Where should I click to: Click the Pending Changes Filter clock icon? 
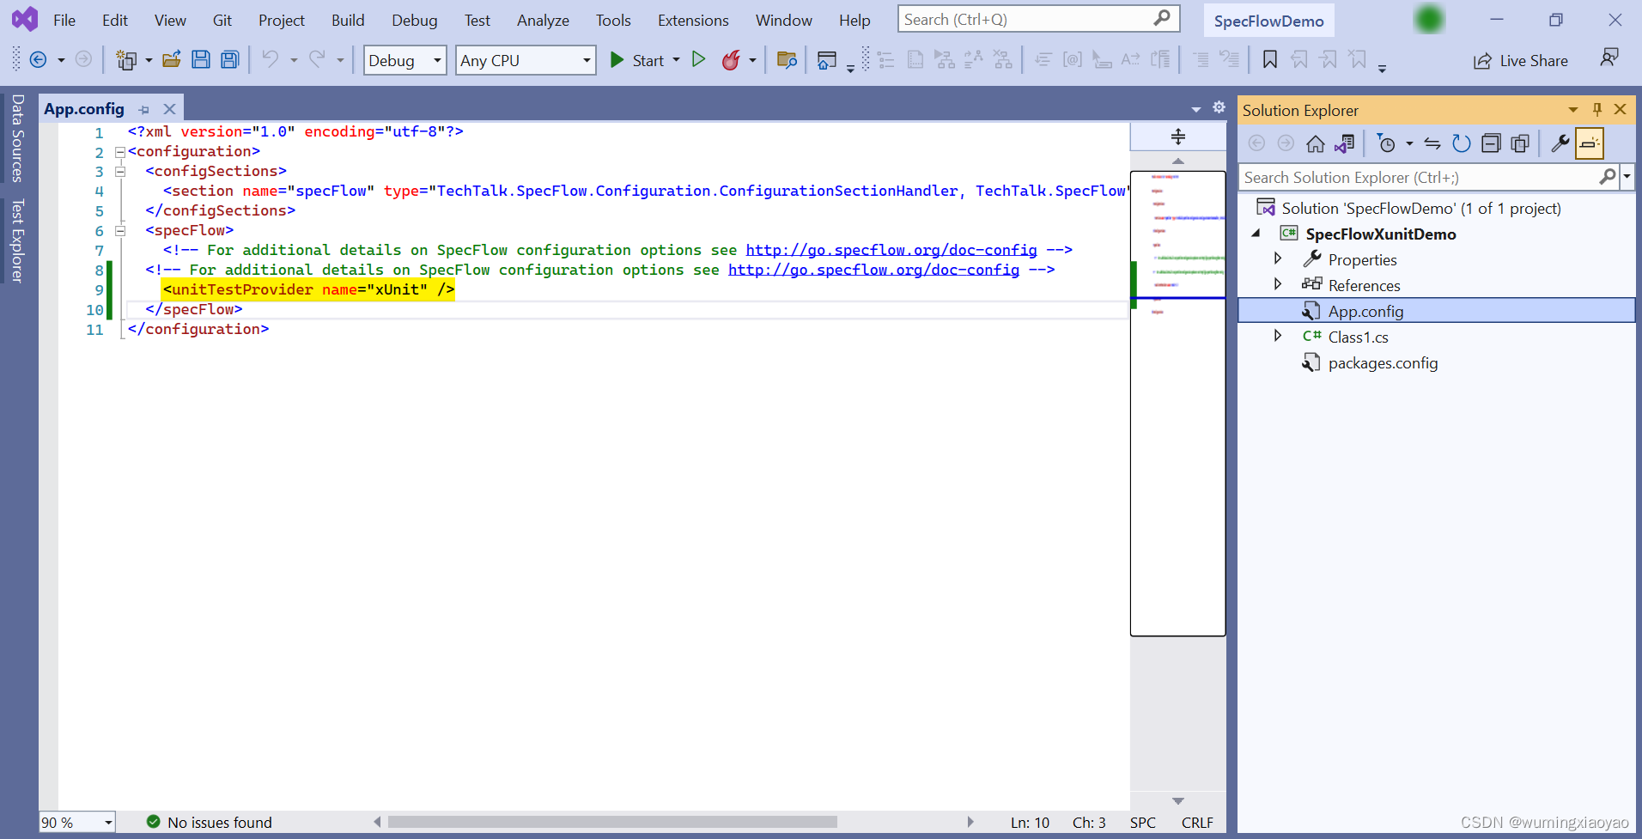[x=1385, y=143]
